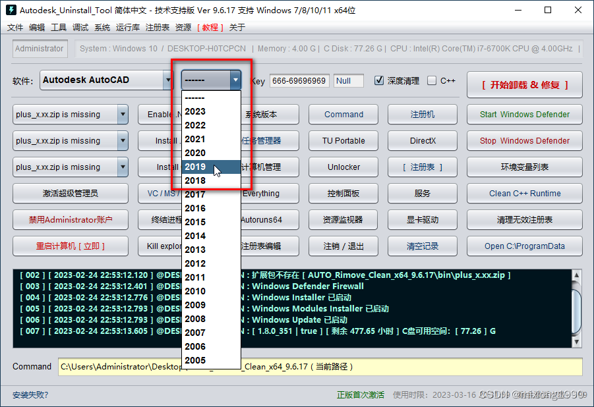594x407 pixels.
Task: Click 禁用Administrator账户 button
Action: 71,219
